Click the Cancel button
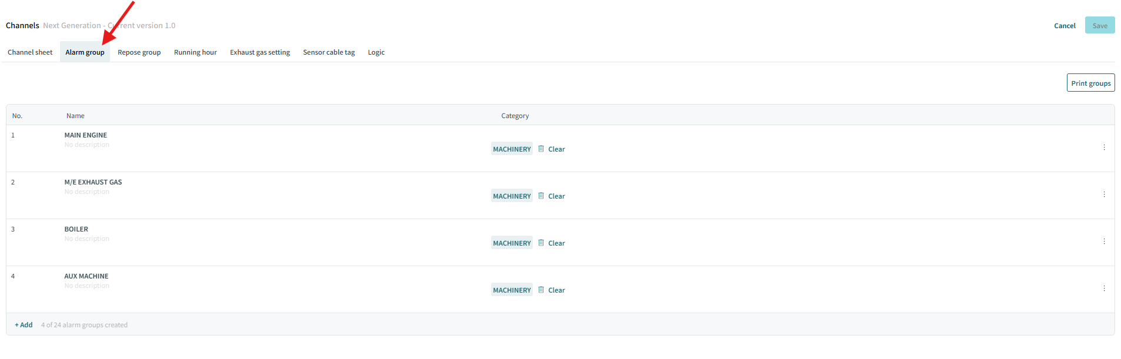 (1065, 26)
